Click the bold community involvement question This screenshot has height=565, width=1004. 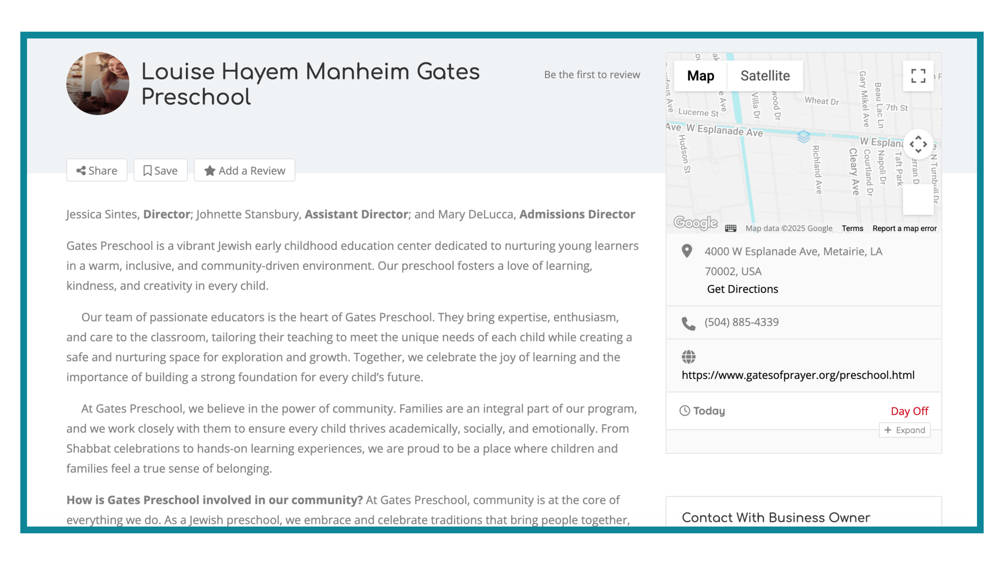pyautogui.click(x=214, y=500)
